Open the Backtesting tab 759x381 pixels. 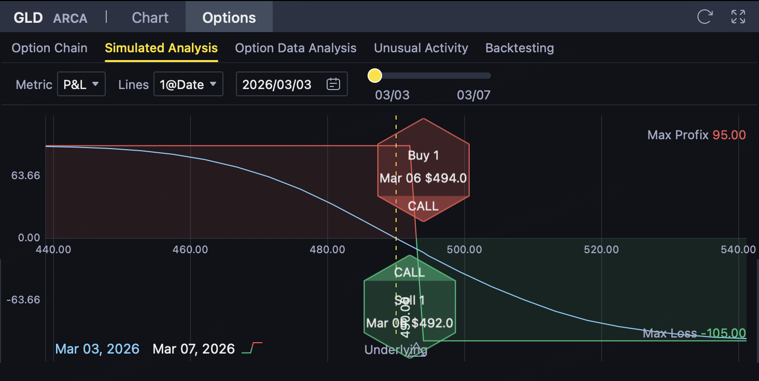click(519, 48)
